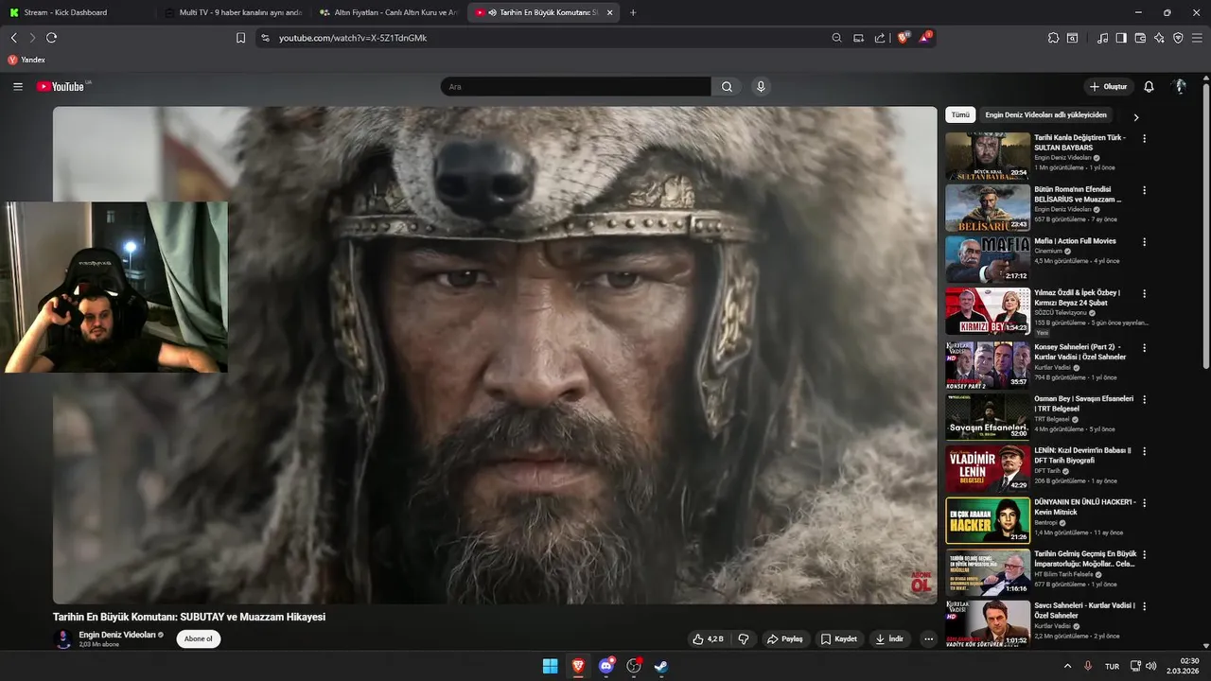Switch to the Stream - Kick Dashboard tab
This screenshot has width=1211, height=681.
click(77, 12)
